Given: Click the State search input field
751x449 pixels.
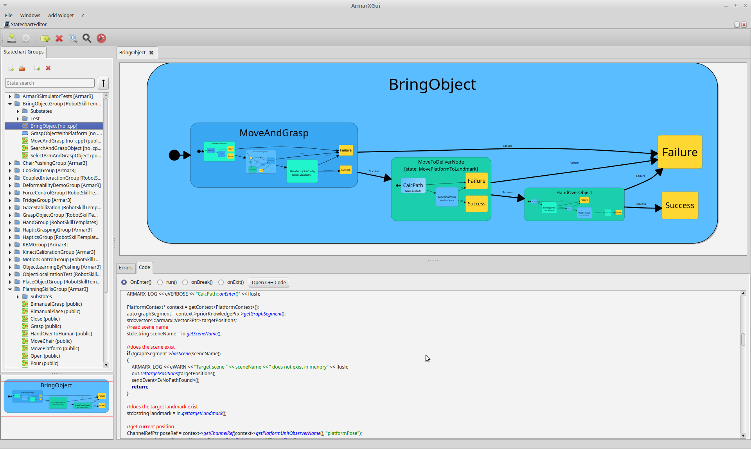Looking at the screenshot, I should pos(50,83).
